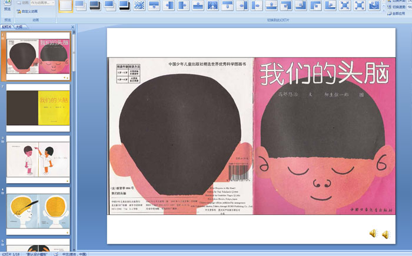Apply the Uncover Left-Up transition
The height and width of the screenshot is (256, 412).
(301, 5)
